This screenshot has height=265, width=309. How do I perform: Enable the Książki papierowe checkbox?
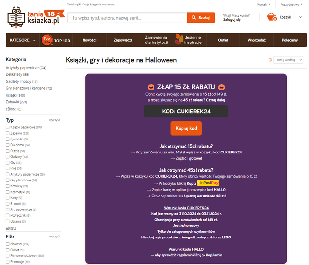8,127
